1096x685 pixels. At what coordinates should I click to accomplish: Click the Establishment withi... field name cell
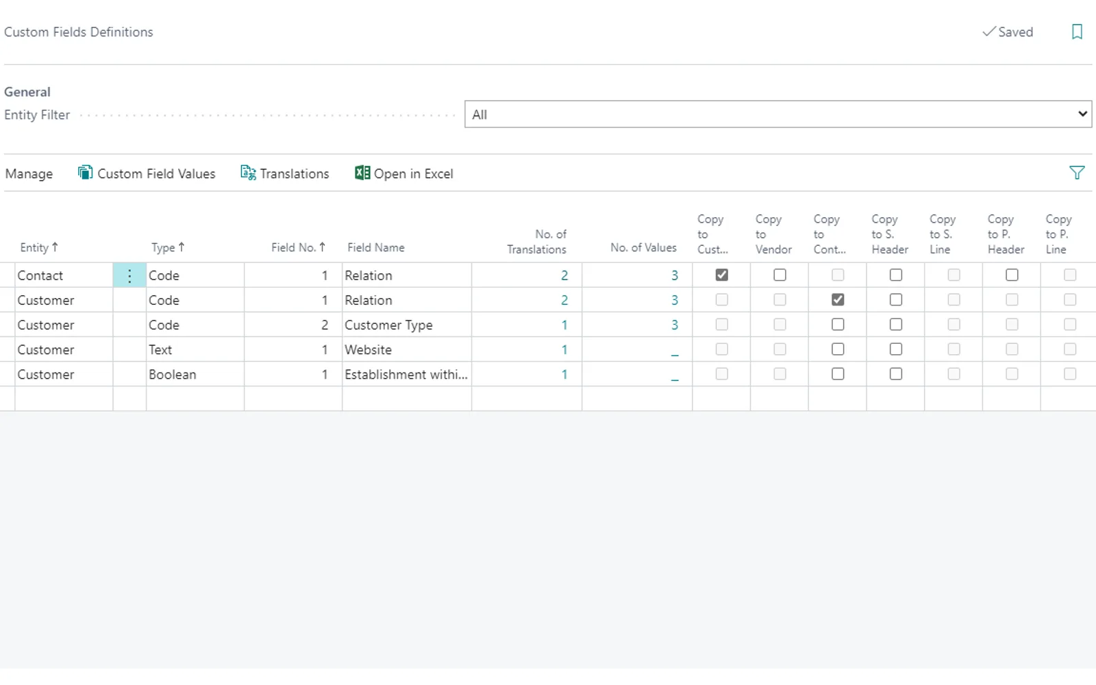click(407, 374)
